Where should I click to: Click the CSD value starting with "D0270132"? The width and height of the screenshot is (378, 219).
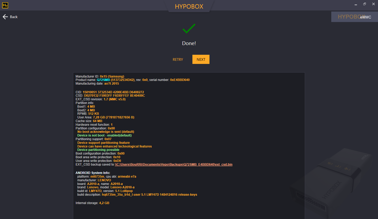tap(114, 96)
